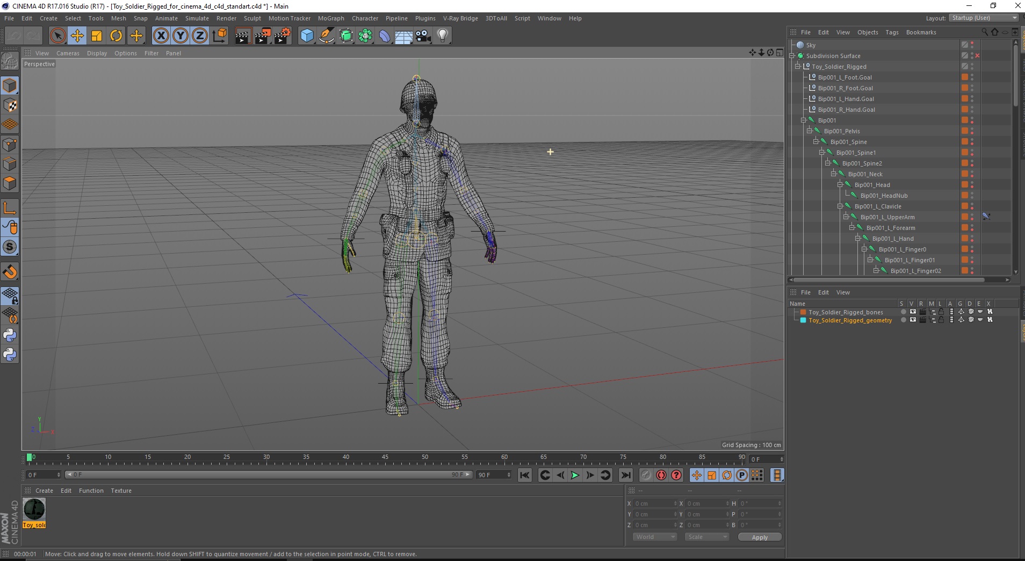Click the Apply button
This screenshot has width=1025, height=561.
(x=760, y=537)
